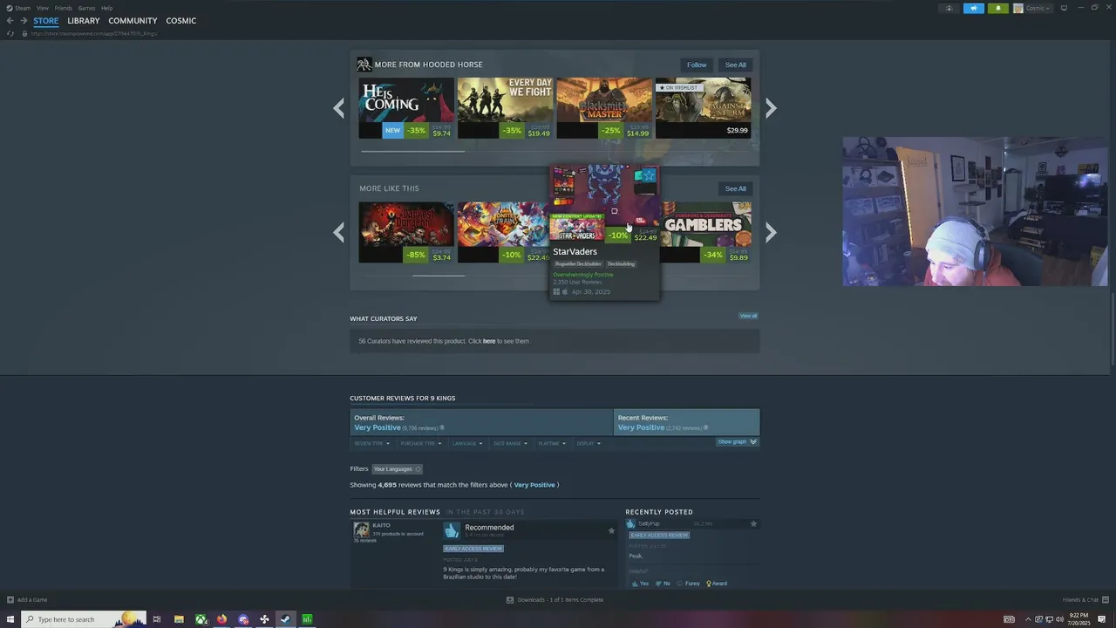The height and width of the screenshot is (628, 1116).
Task: Open the friends request icon in header
Action: point(949,8)
